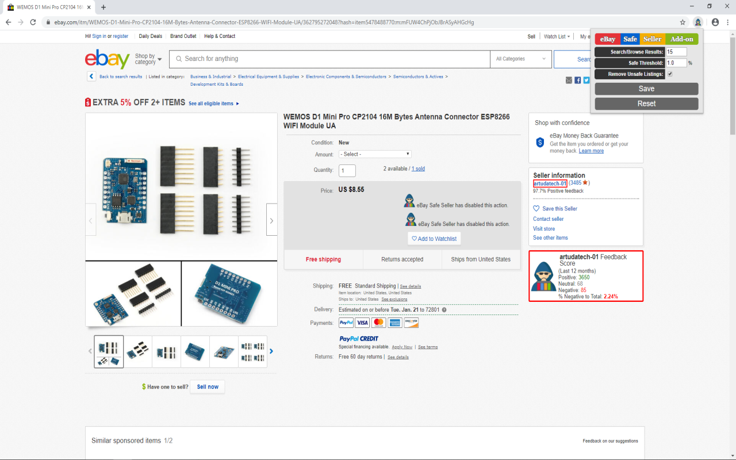Show next product image with right arrow
The image size is (736, 460).
(x=271, y=221)
